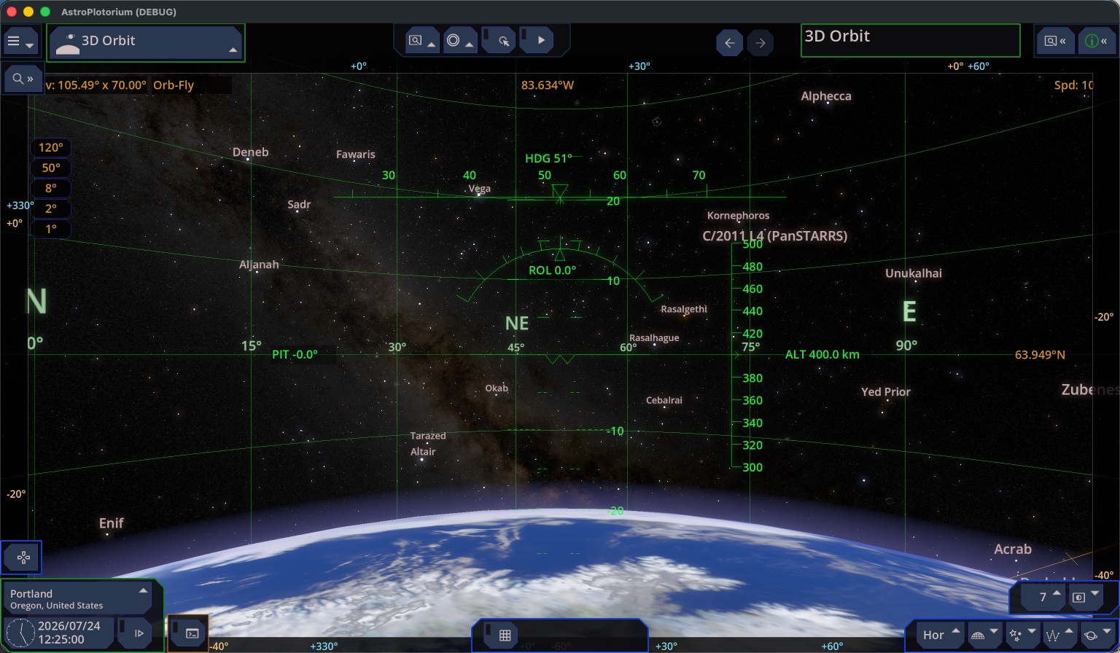
Task: Set field of view to 2°
Action: 50,208
